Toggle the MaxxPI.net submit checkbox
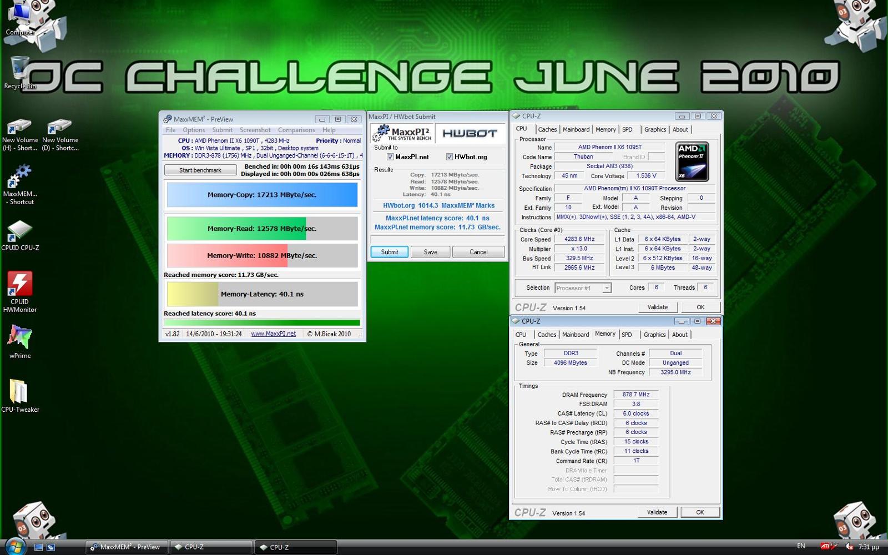 [x=390, y=157]
